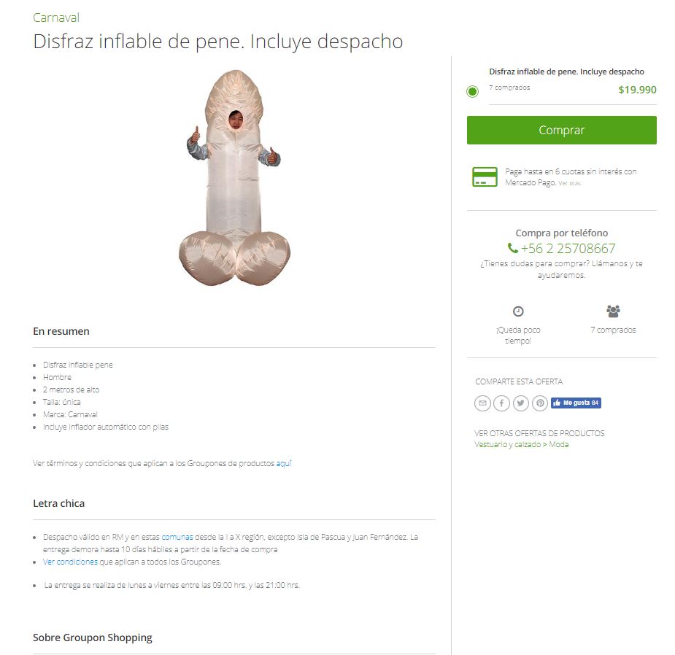Open the comunas link in Letra chica
The height and width of the screenshot is (655, 675).
point(177,537)
